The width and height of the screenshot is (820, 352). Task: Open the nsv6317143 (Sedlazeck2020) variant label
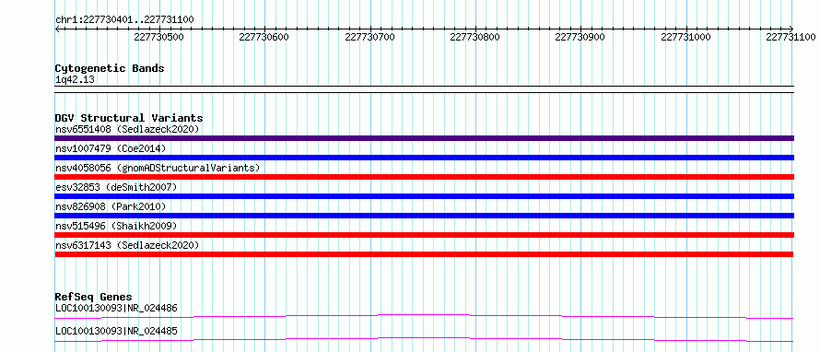coord(127,245)
